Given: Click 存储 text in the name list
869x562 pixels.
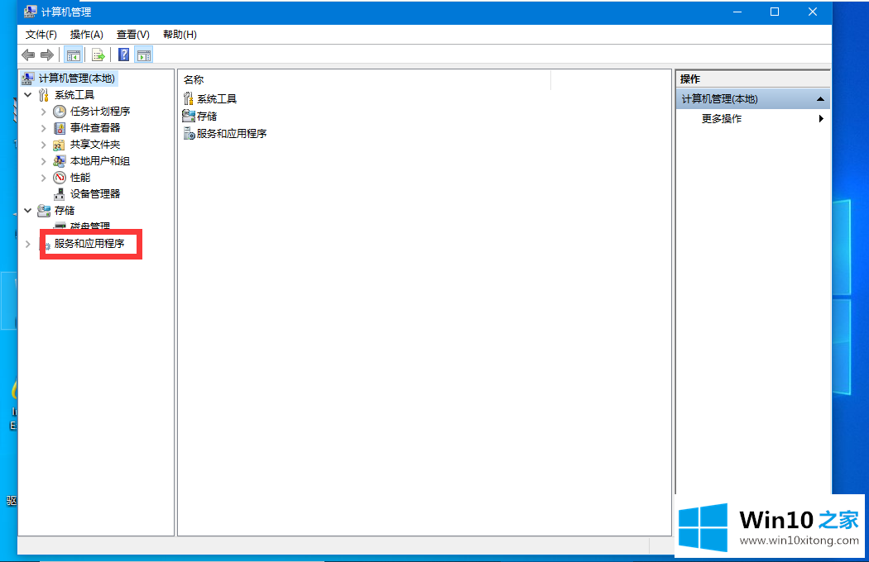Looking at the screenshot, I should (x=207, y=117).
